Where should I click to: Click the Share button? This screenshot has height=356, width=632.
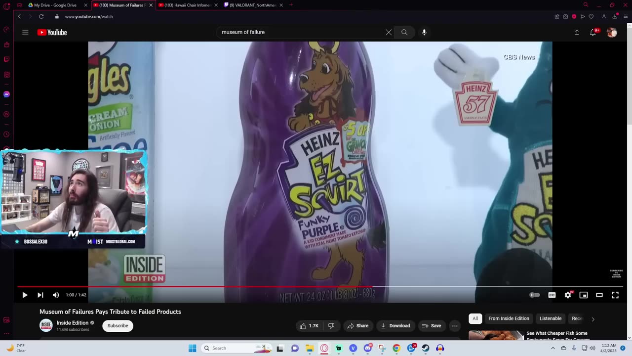coord(358,326)
